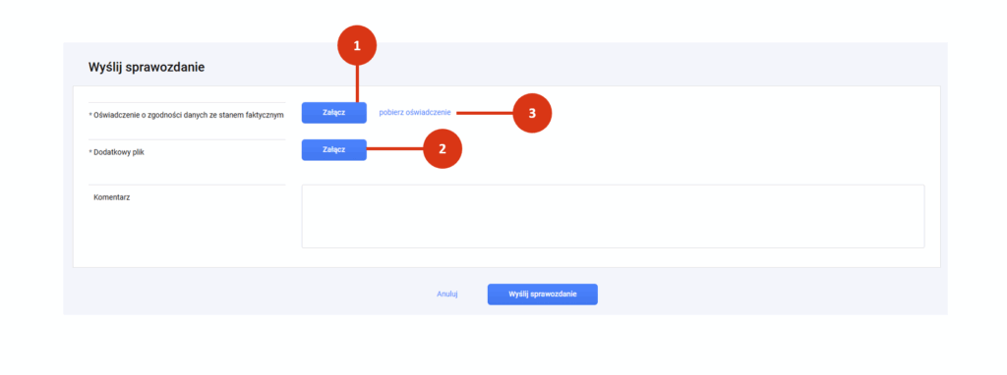Click the word "oświadczenie" in the download link
Screen dimensions: 1007x375
pos(429,112)
